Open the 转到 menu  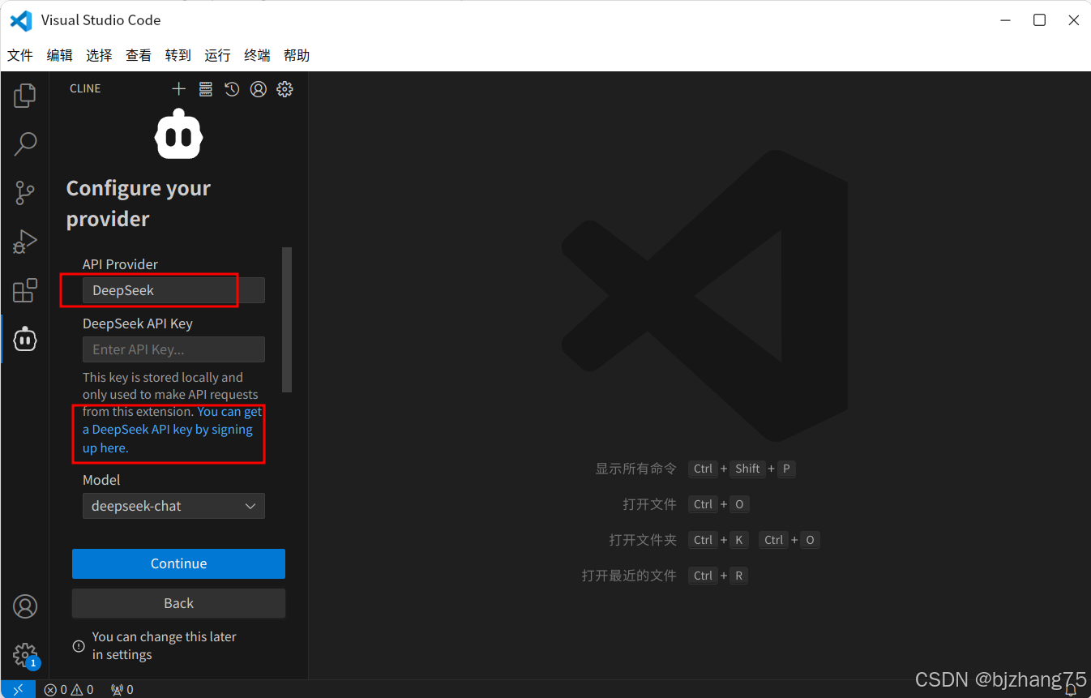coord(178,55)
